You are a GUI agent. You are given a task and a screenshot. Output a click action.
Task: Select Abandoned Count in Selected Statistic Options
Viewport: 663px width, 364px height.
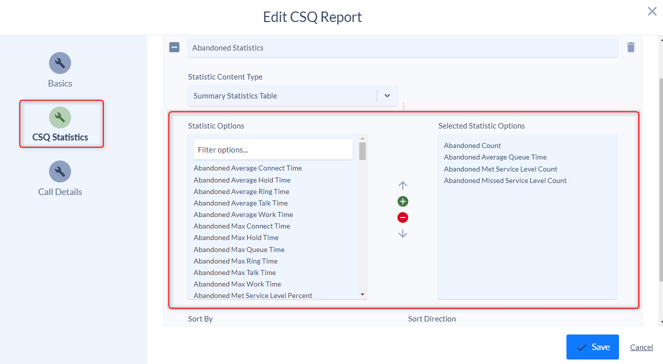(472, 145)
